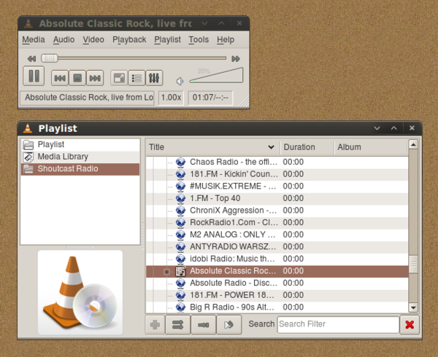Click the VLC cone album art
The height and width of the screenshot is (357, 438).
click(x=80, y=292)
